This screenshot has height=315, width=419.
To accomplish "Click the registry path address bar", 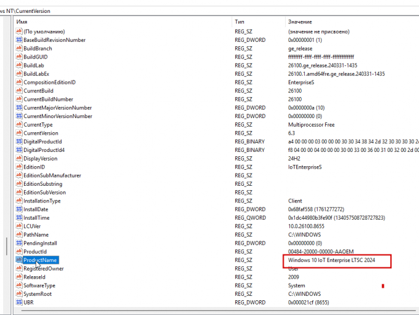I will tap(209, 11).
